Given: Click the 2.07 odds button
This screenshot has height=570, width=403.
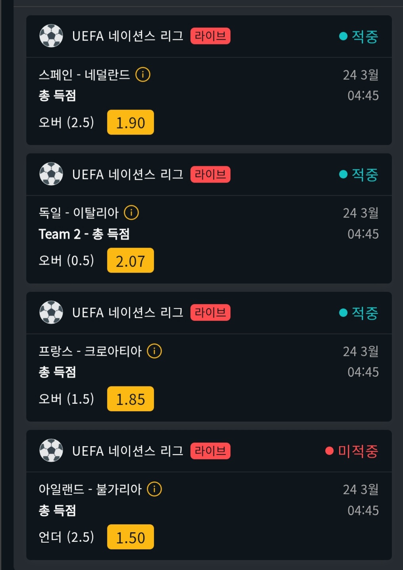Looking at the screenshot, I should point(130,261).
